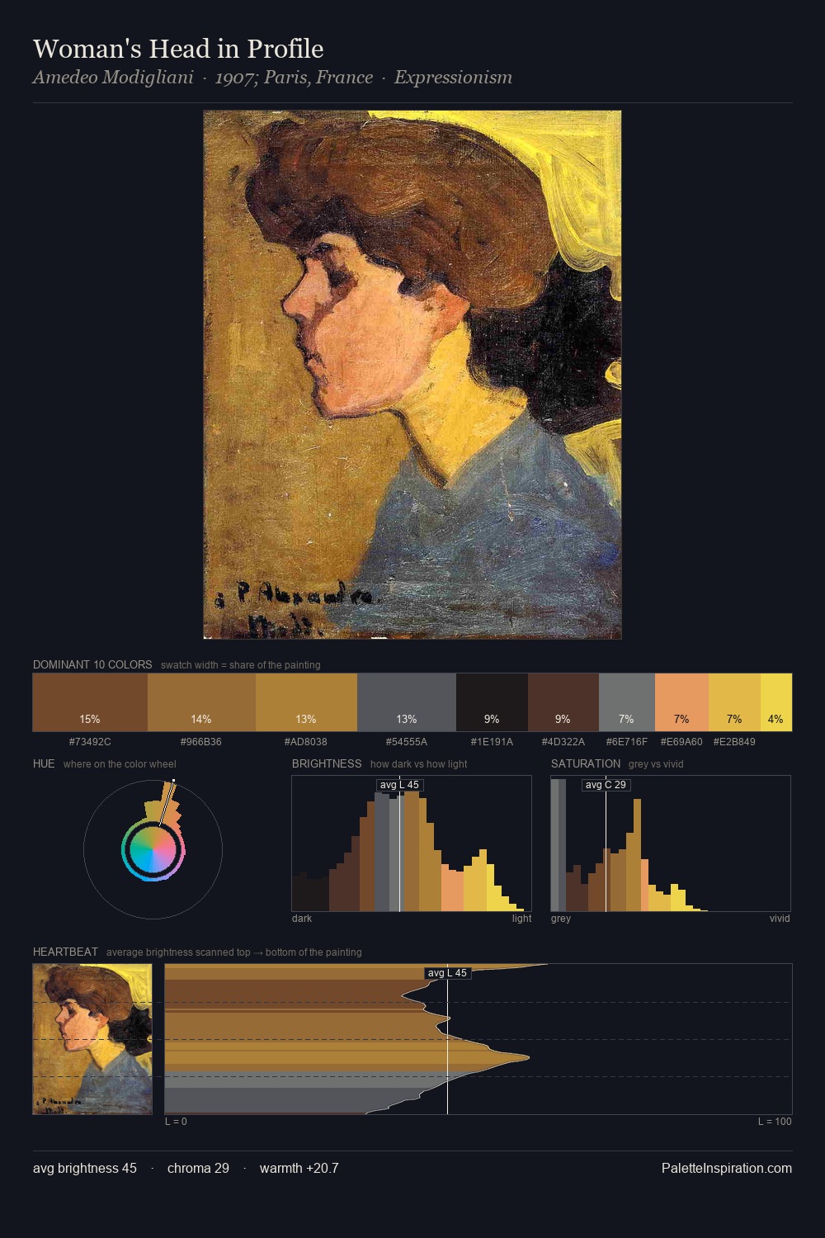Click the title Woman's Head in Profile
This screenshot has height=1238, width=825.
tap(178, 49)
